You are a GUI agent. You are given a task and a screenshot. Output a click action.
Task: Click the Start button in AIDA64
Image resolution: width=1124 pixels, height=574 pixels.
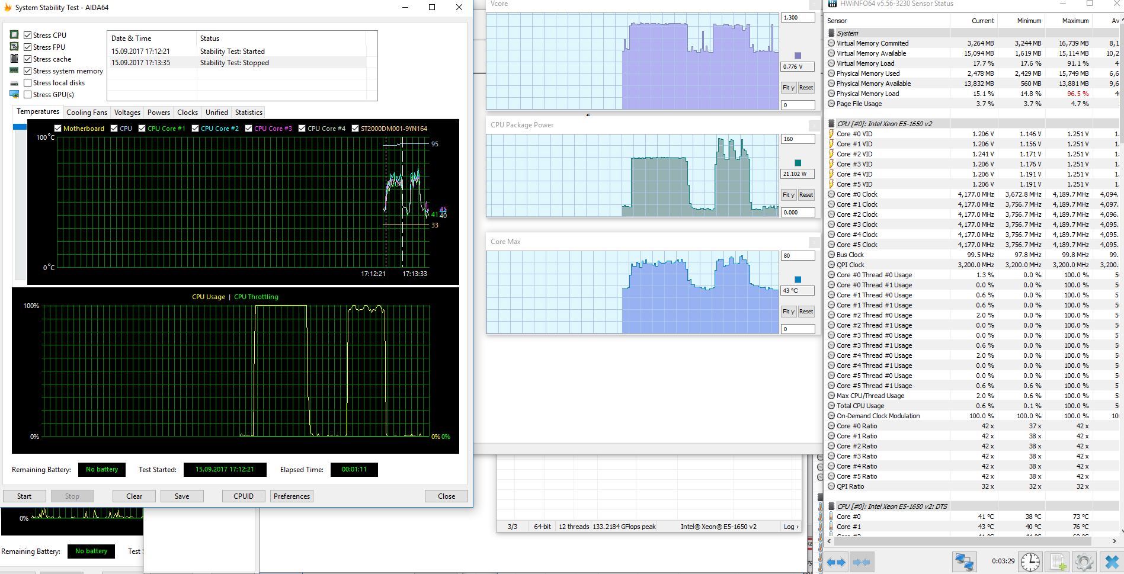tap(24, 496)
